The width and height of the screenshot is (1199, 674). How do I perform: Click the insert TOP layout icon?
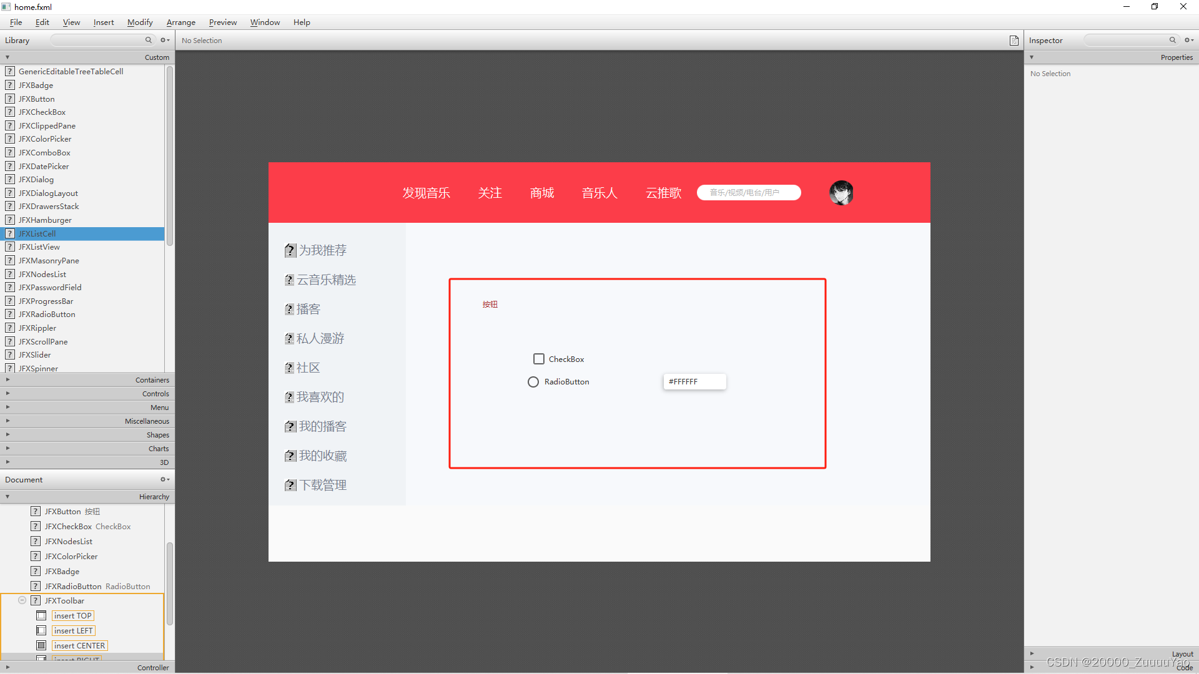tap(41, 615)
